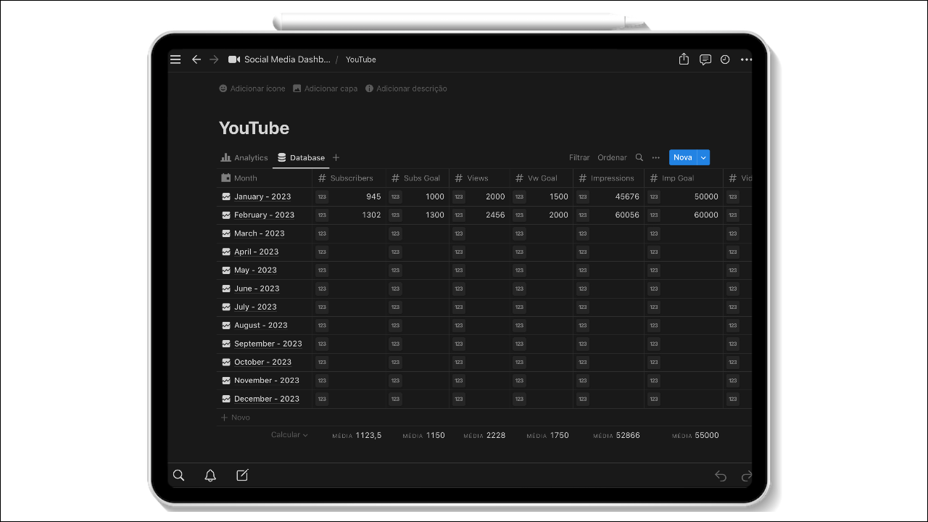Open the June - 2023 row
The width and height of the screenshot is (928, 522).
tap(257, 289)
